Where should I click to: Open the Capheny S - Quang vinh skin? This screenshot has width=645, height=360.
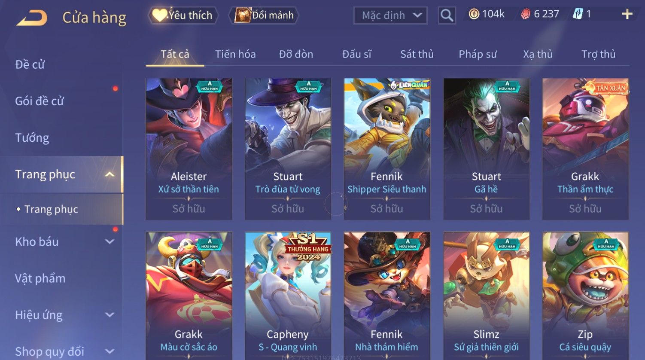[x=288, y=296]
